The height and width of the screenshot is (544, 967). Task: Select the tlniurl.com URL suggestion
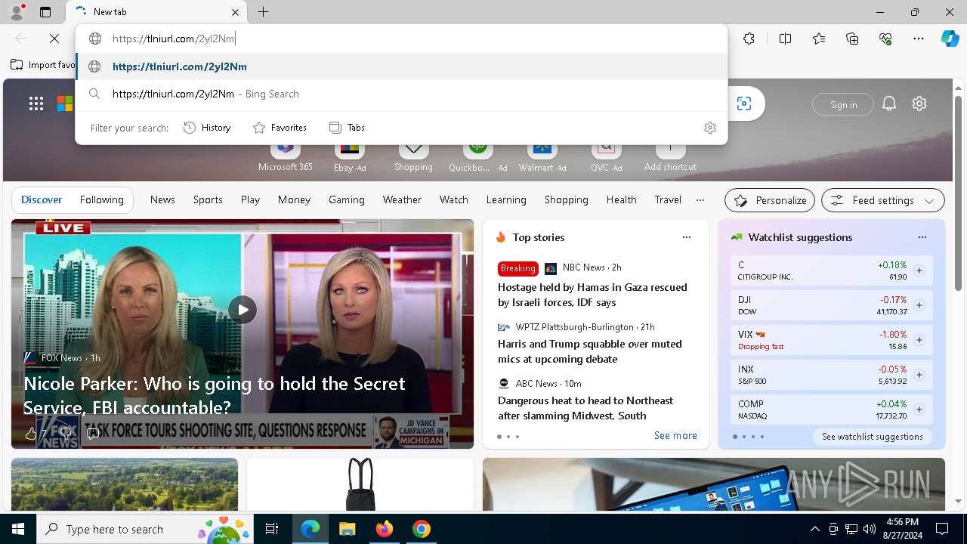point(401,66)
